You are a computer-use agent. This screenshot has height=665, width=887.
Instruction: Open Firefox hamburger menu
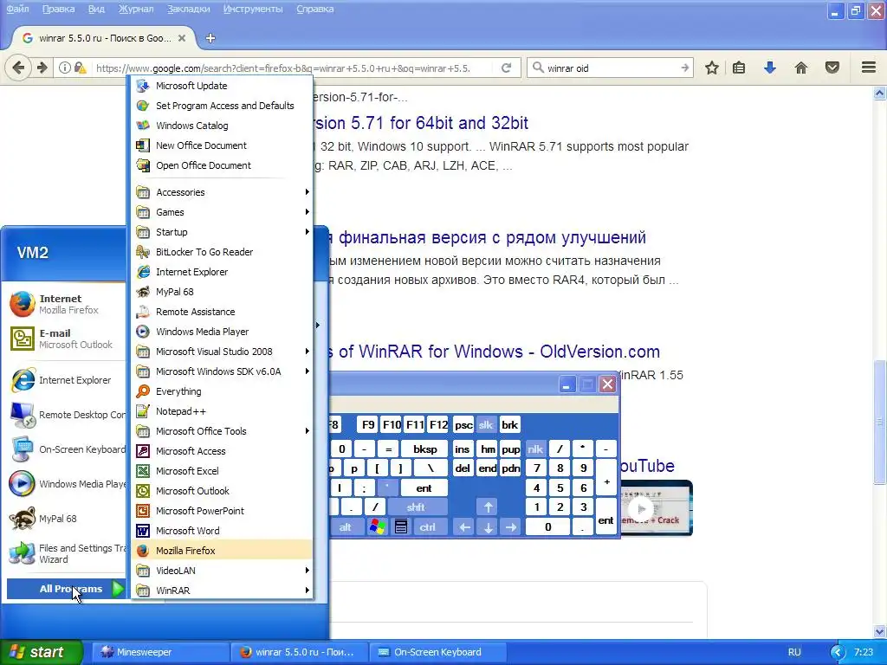pyautogui.click(x=869, y=68)
